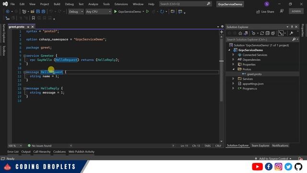The width and height of the screenshot is (307, 173).
Task: Expand the Connected Services node
Action: 233,55
